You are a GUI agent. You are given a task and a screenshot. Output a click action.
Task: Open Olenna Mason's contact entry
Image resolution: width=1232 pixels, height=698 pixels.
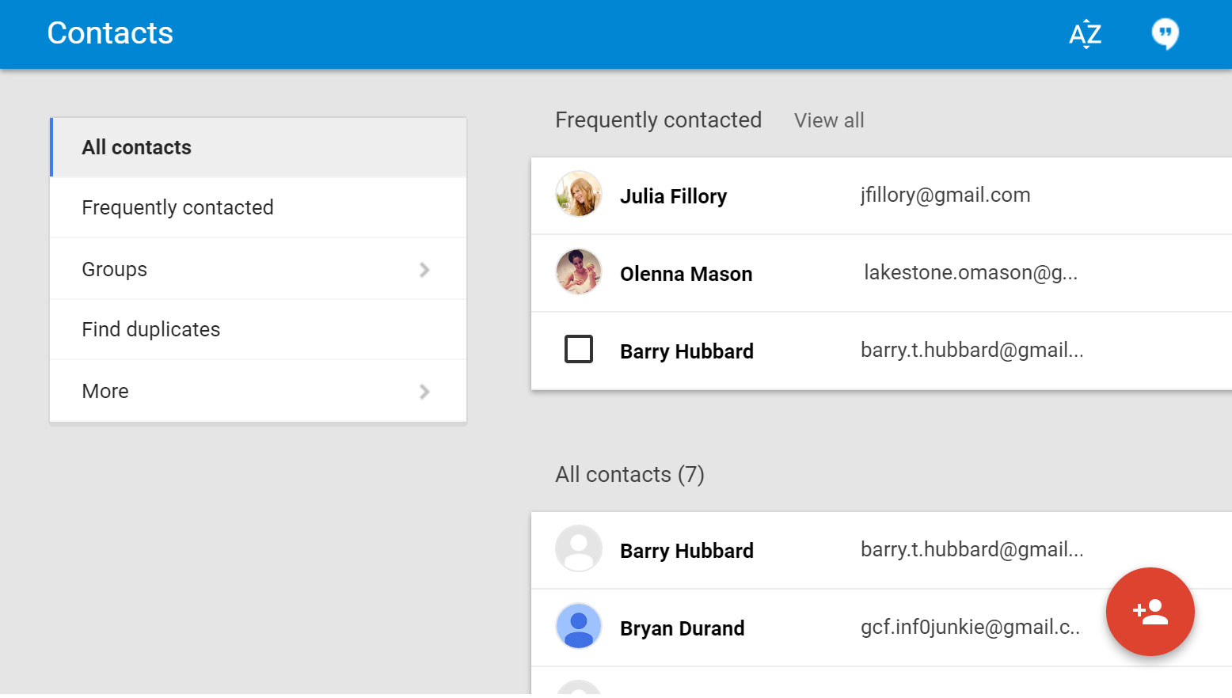686,273
